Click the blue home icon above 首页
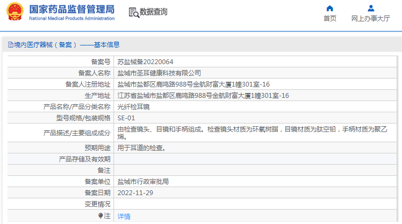This screenshot has width=402, height=224. point(330,8)
